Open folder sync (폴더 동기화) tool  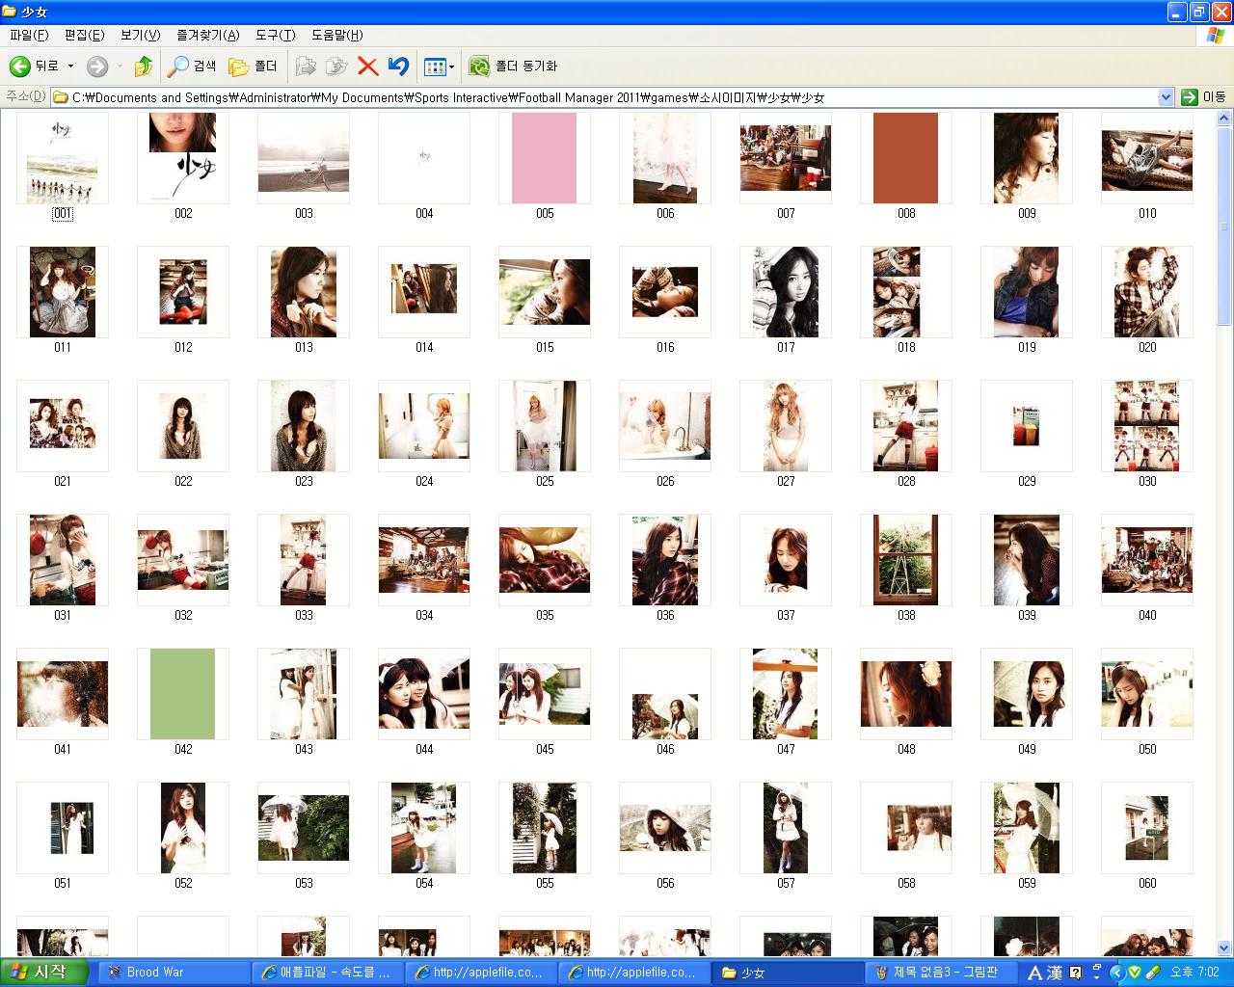coord(513,67)
